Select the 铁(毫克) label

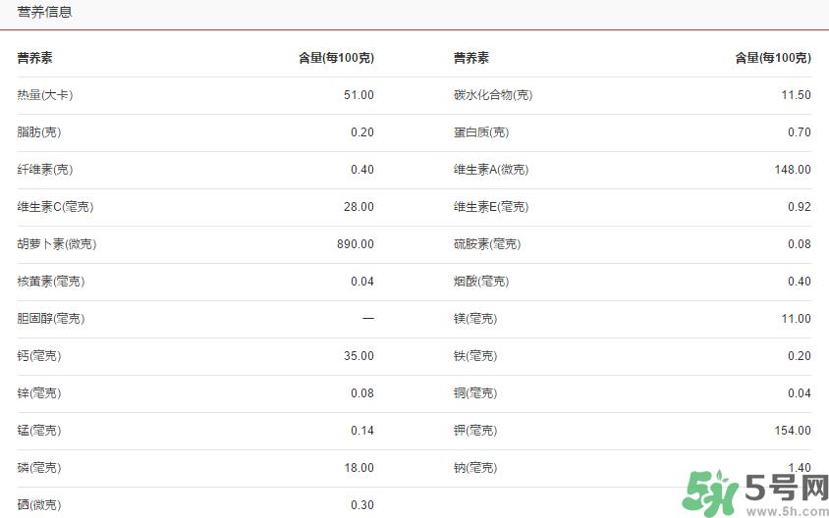click(475, 356)
